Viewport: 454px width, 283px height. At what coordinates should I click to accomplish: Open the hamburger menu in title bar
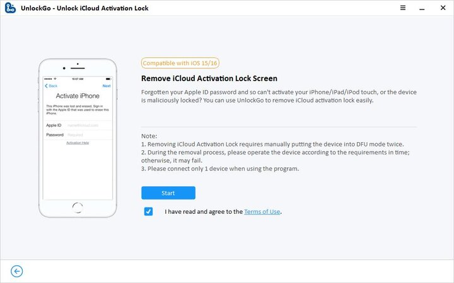pos(403,9)
